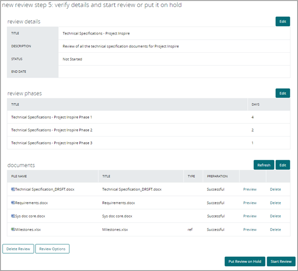Click the Word icon beside Requirements.docx
The width and height of the screenshot is (298, 271).
(13, 202)
